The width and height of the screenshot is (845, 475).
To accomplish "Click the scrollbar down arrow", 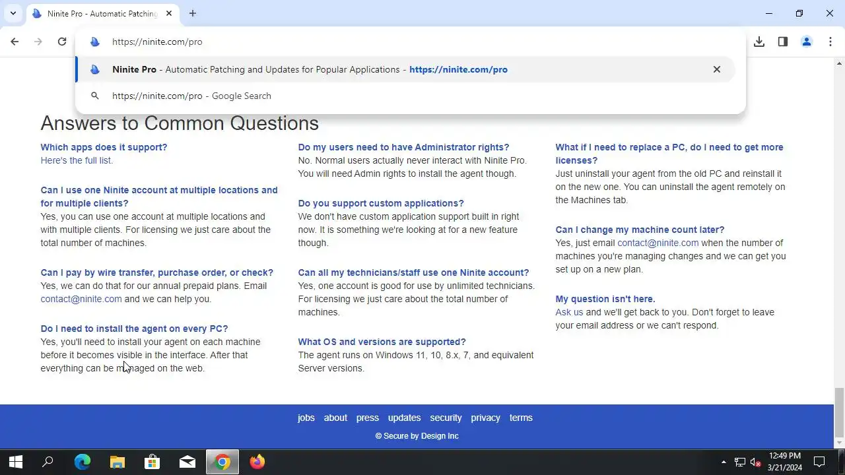I will click(x=839, y=443).
